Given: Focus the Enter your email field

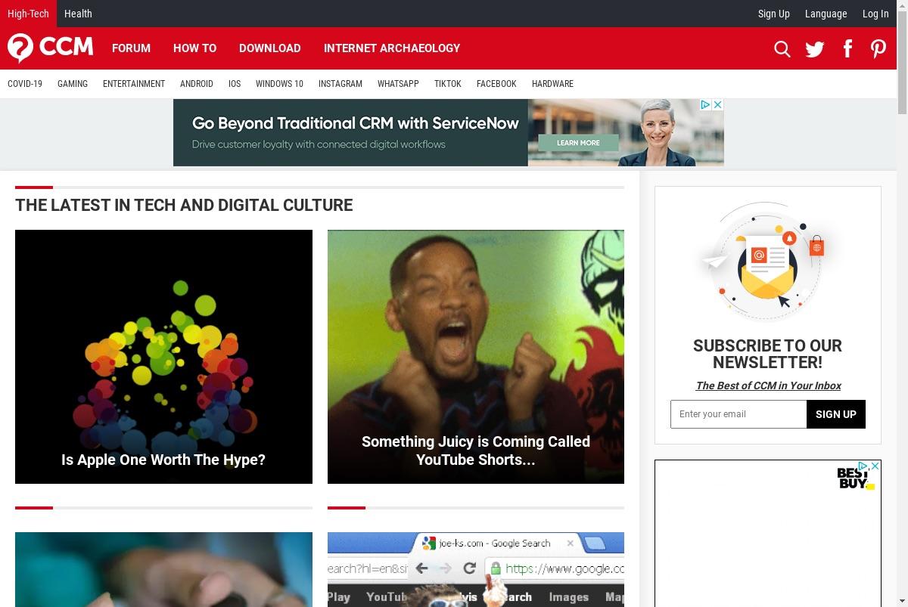Looking at the screenshot, I should click(739, 414).
